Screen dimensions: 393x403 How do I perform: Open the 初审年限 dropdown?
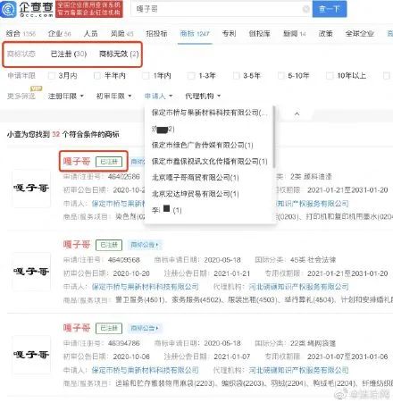pyautogui.click(x=113, y=96)
